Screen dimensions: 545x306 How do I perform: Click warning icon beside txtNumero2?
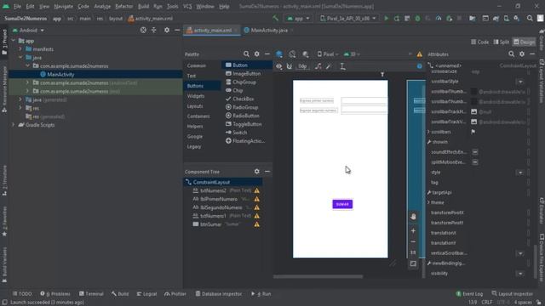[x=256, y=190]
